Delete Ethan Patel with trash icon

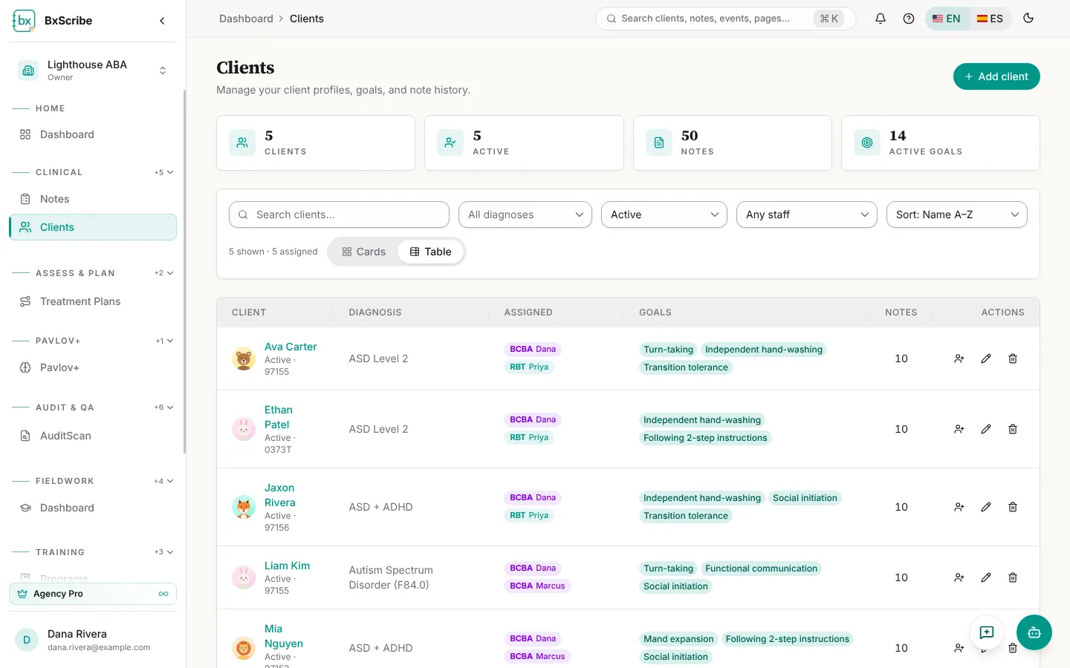coord(1013,429)
